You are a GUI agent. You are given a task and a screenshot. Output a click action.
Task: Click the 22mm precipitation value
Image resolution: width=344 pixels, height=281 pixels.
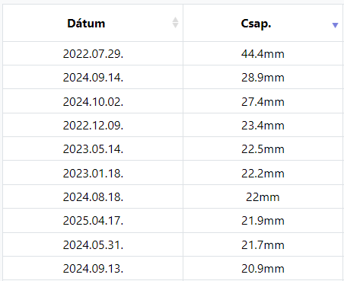[263, 197]
